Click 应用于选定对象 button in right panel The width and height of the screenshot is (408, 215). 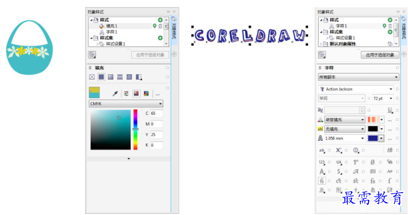[x=380, y=55]
